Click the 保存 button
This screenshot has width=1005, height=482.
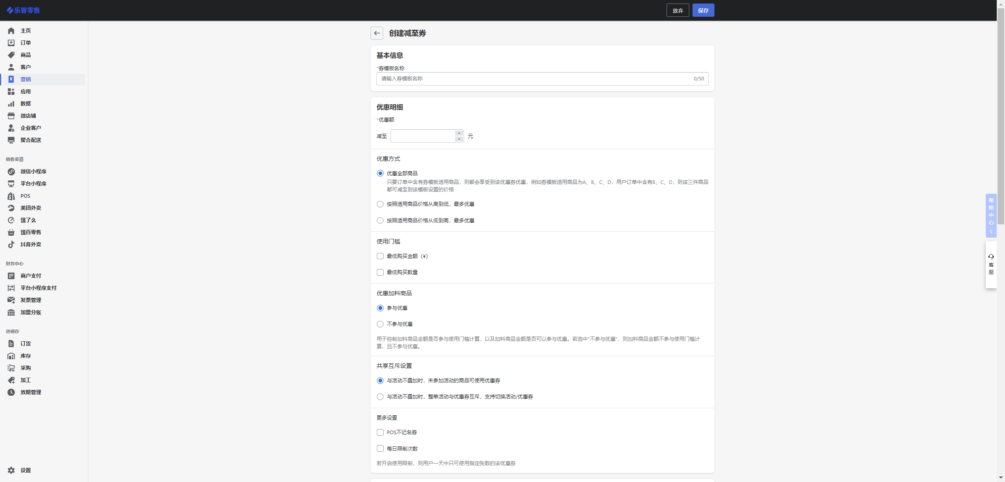click(x=703, y=11)
